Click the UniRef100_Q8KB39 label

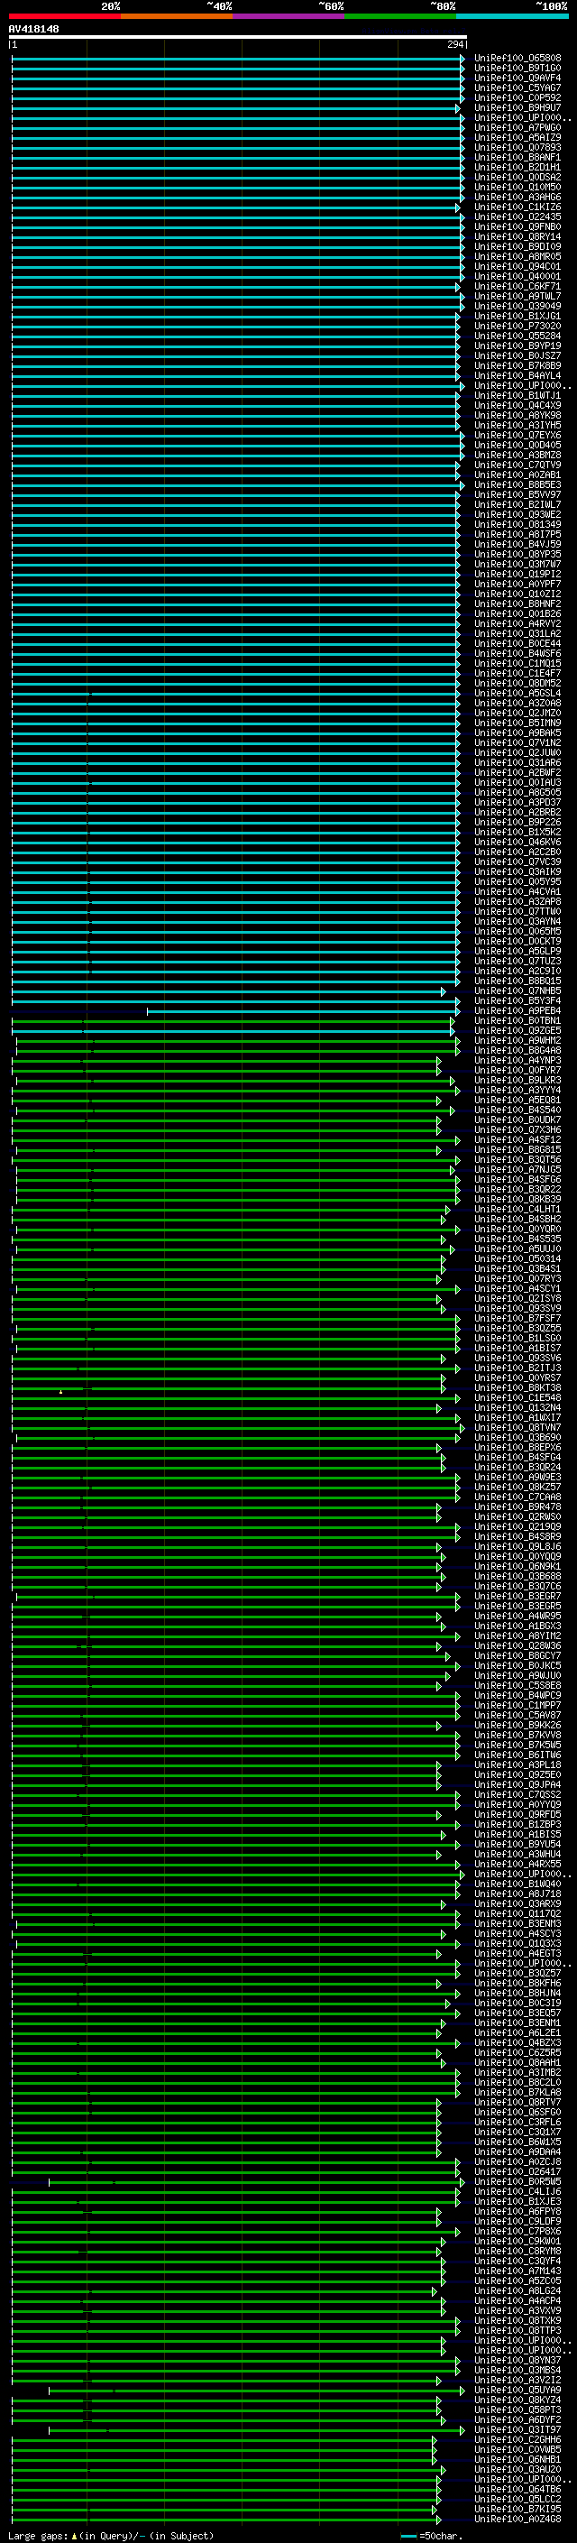pyautogui.click(x=517, y=1199)
